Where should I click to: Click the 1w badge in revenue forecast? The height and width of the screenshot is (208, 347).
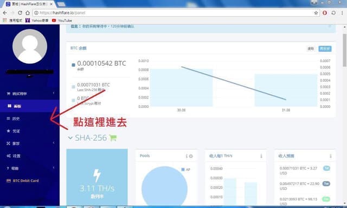click(x=326, y=184)
